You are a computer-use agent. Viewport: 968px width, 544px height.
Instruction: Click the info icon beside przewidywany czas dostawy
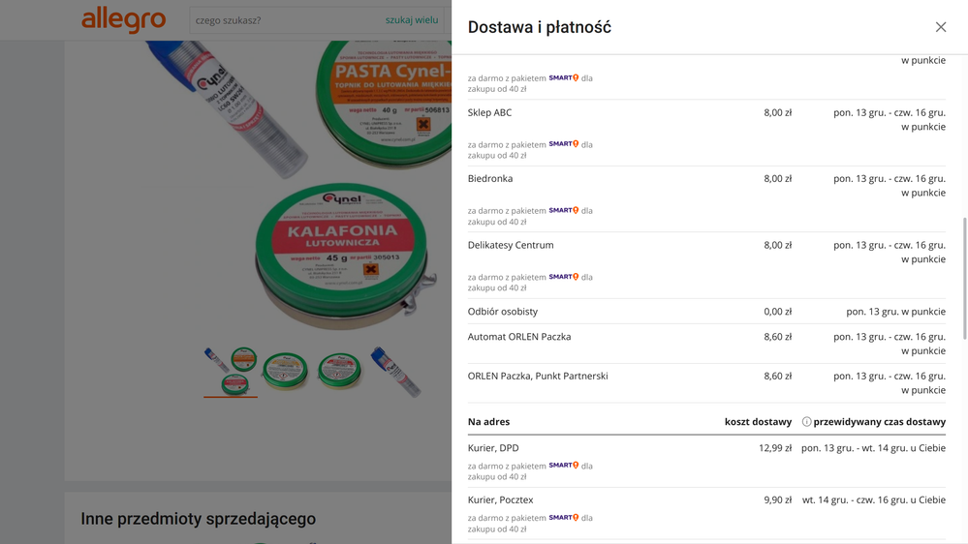[x=806, y=422]
